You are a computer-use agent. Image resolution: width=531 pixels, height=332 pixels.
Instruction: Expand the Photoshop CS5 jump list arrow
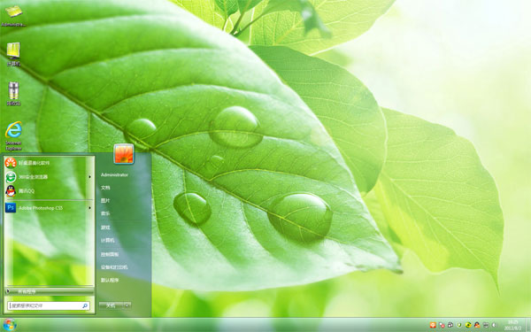point(89,208)
